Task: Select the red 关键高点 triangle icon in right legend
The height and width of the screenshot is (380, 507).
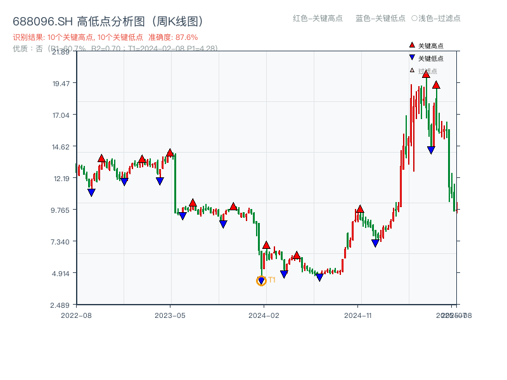Action: pos(411,45)
